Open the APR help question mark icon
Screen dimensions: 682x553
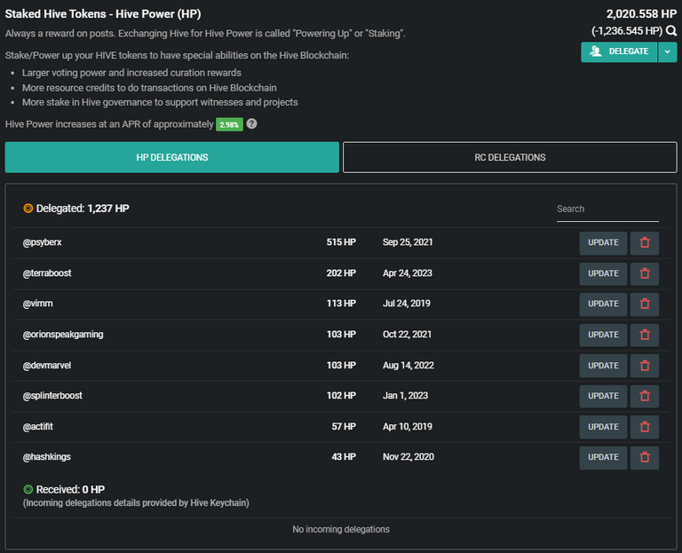click(251, 124)
